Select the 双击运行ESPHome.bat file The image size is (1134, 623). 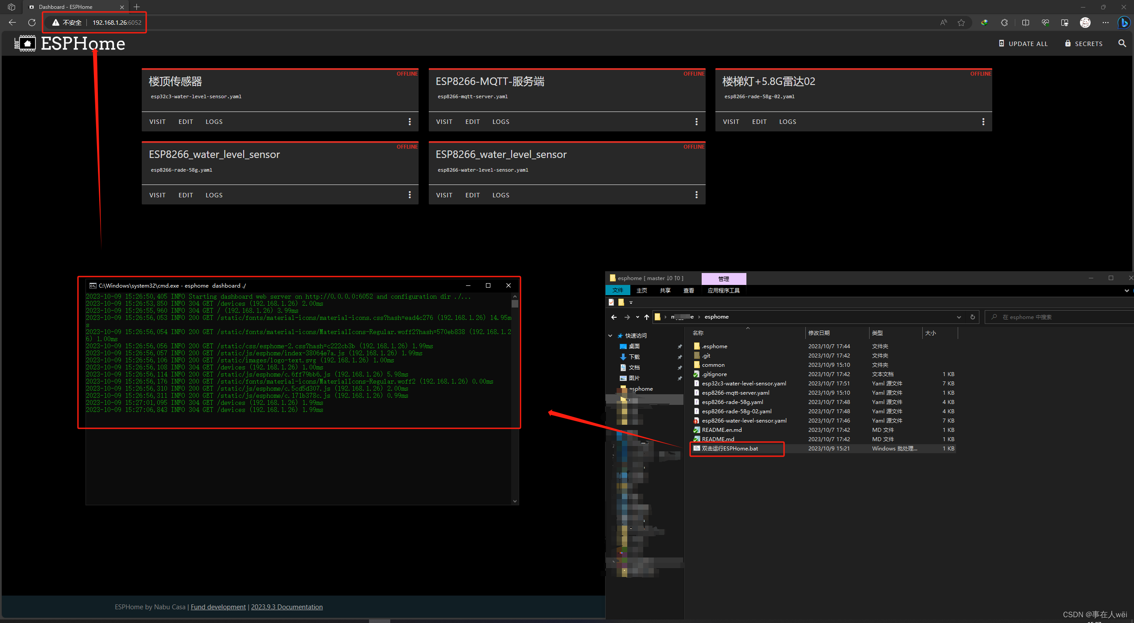tap(730, 449)
